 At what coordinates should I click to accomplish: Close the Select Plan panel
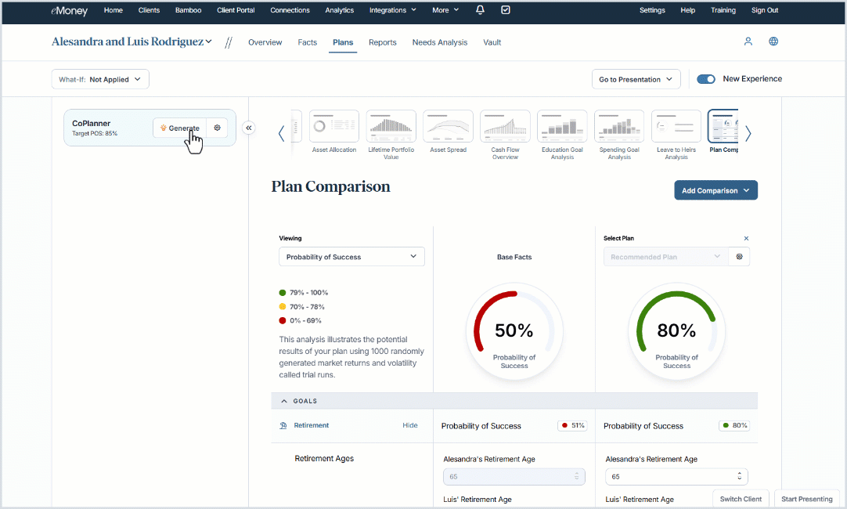[746, 237]
